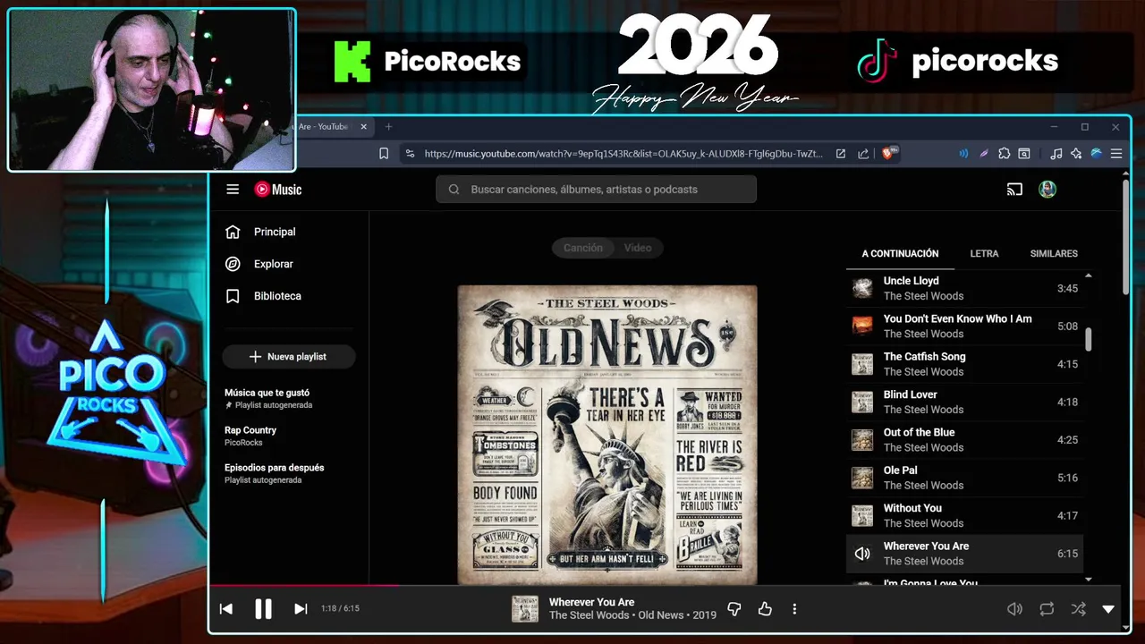Play Ole Pal from the queue
Viewport: 1145px width, 644px height.
point(964,478)
